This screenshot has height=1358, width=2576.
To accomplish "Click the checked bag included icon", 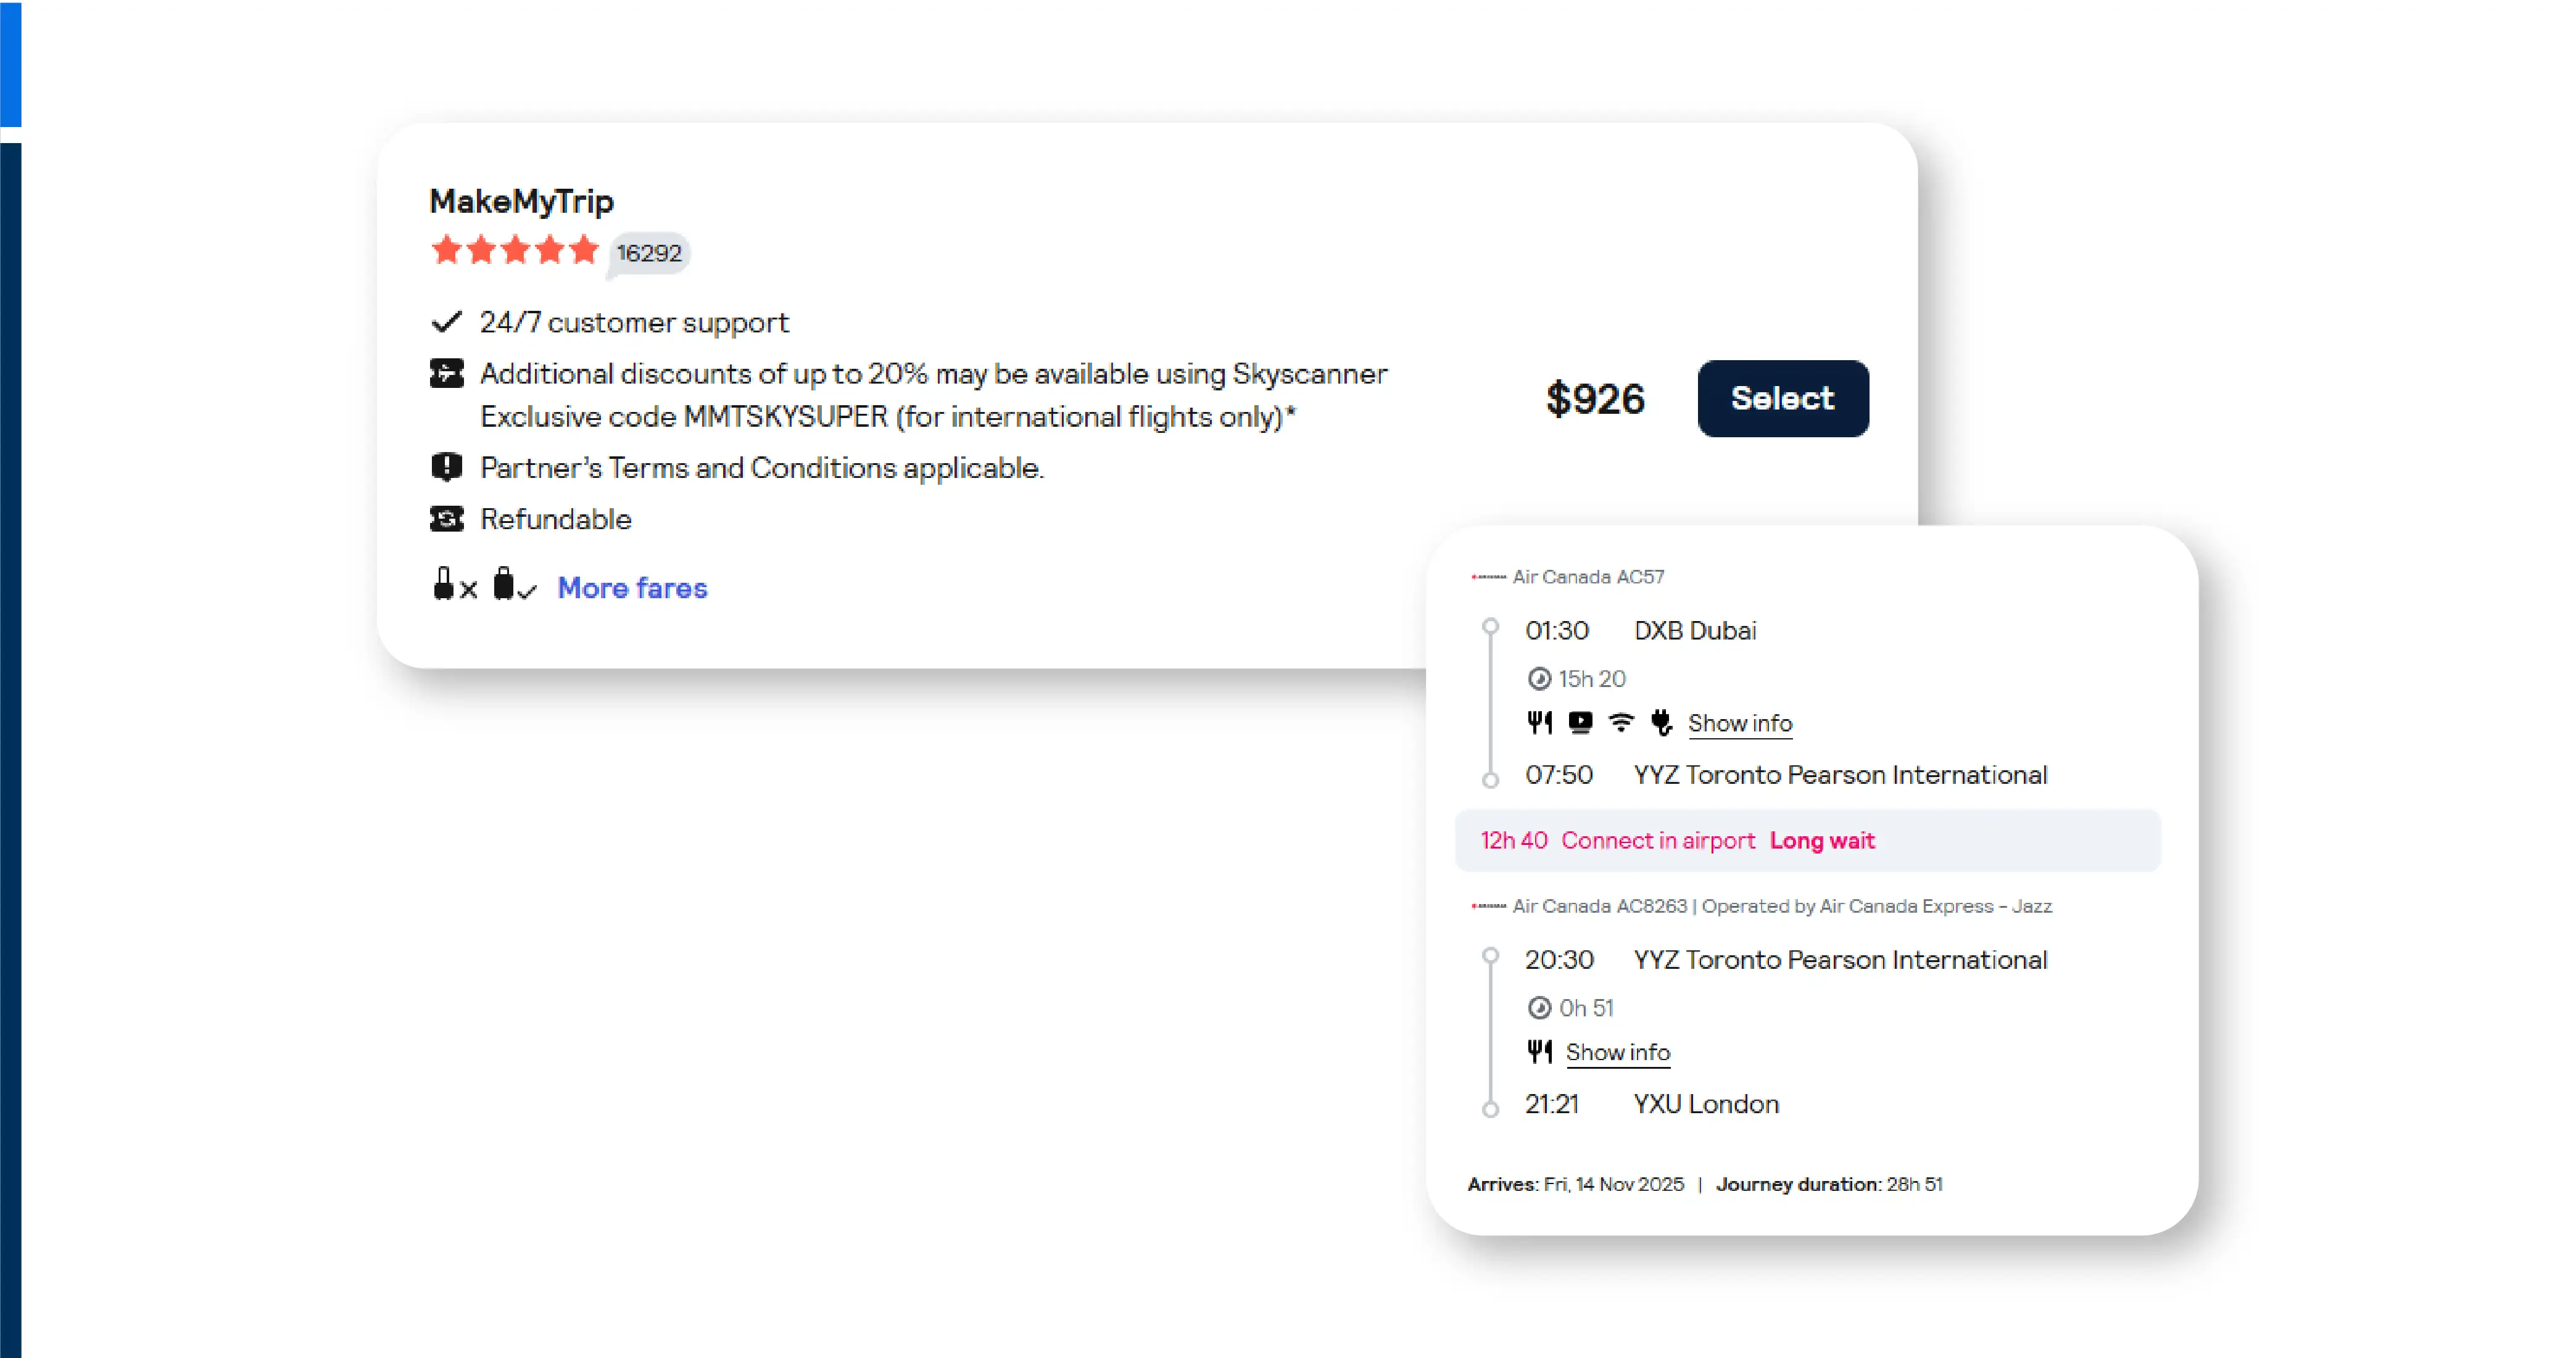I will click(x=513, y=585).
